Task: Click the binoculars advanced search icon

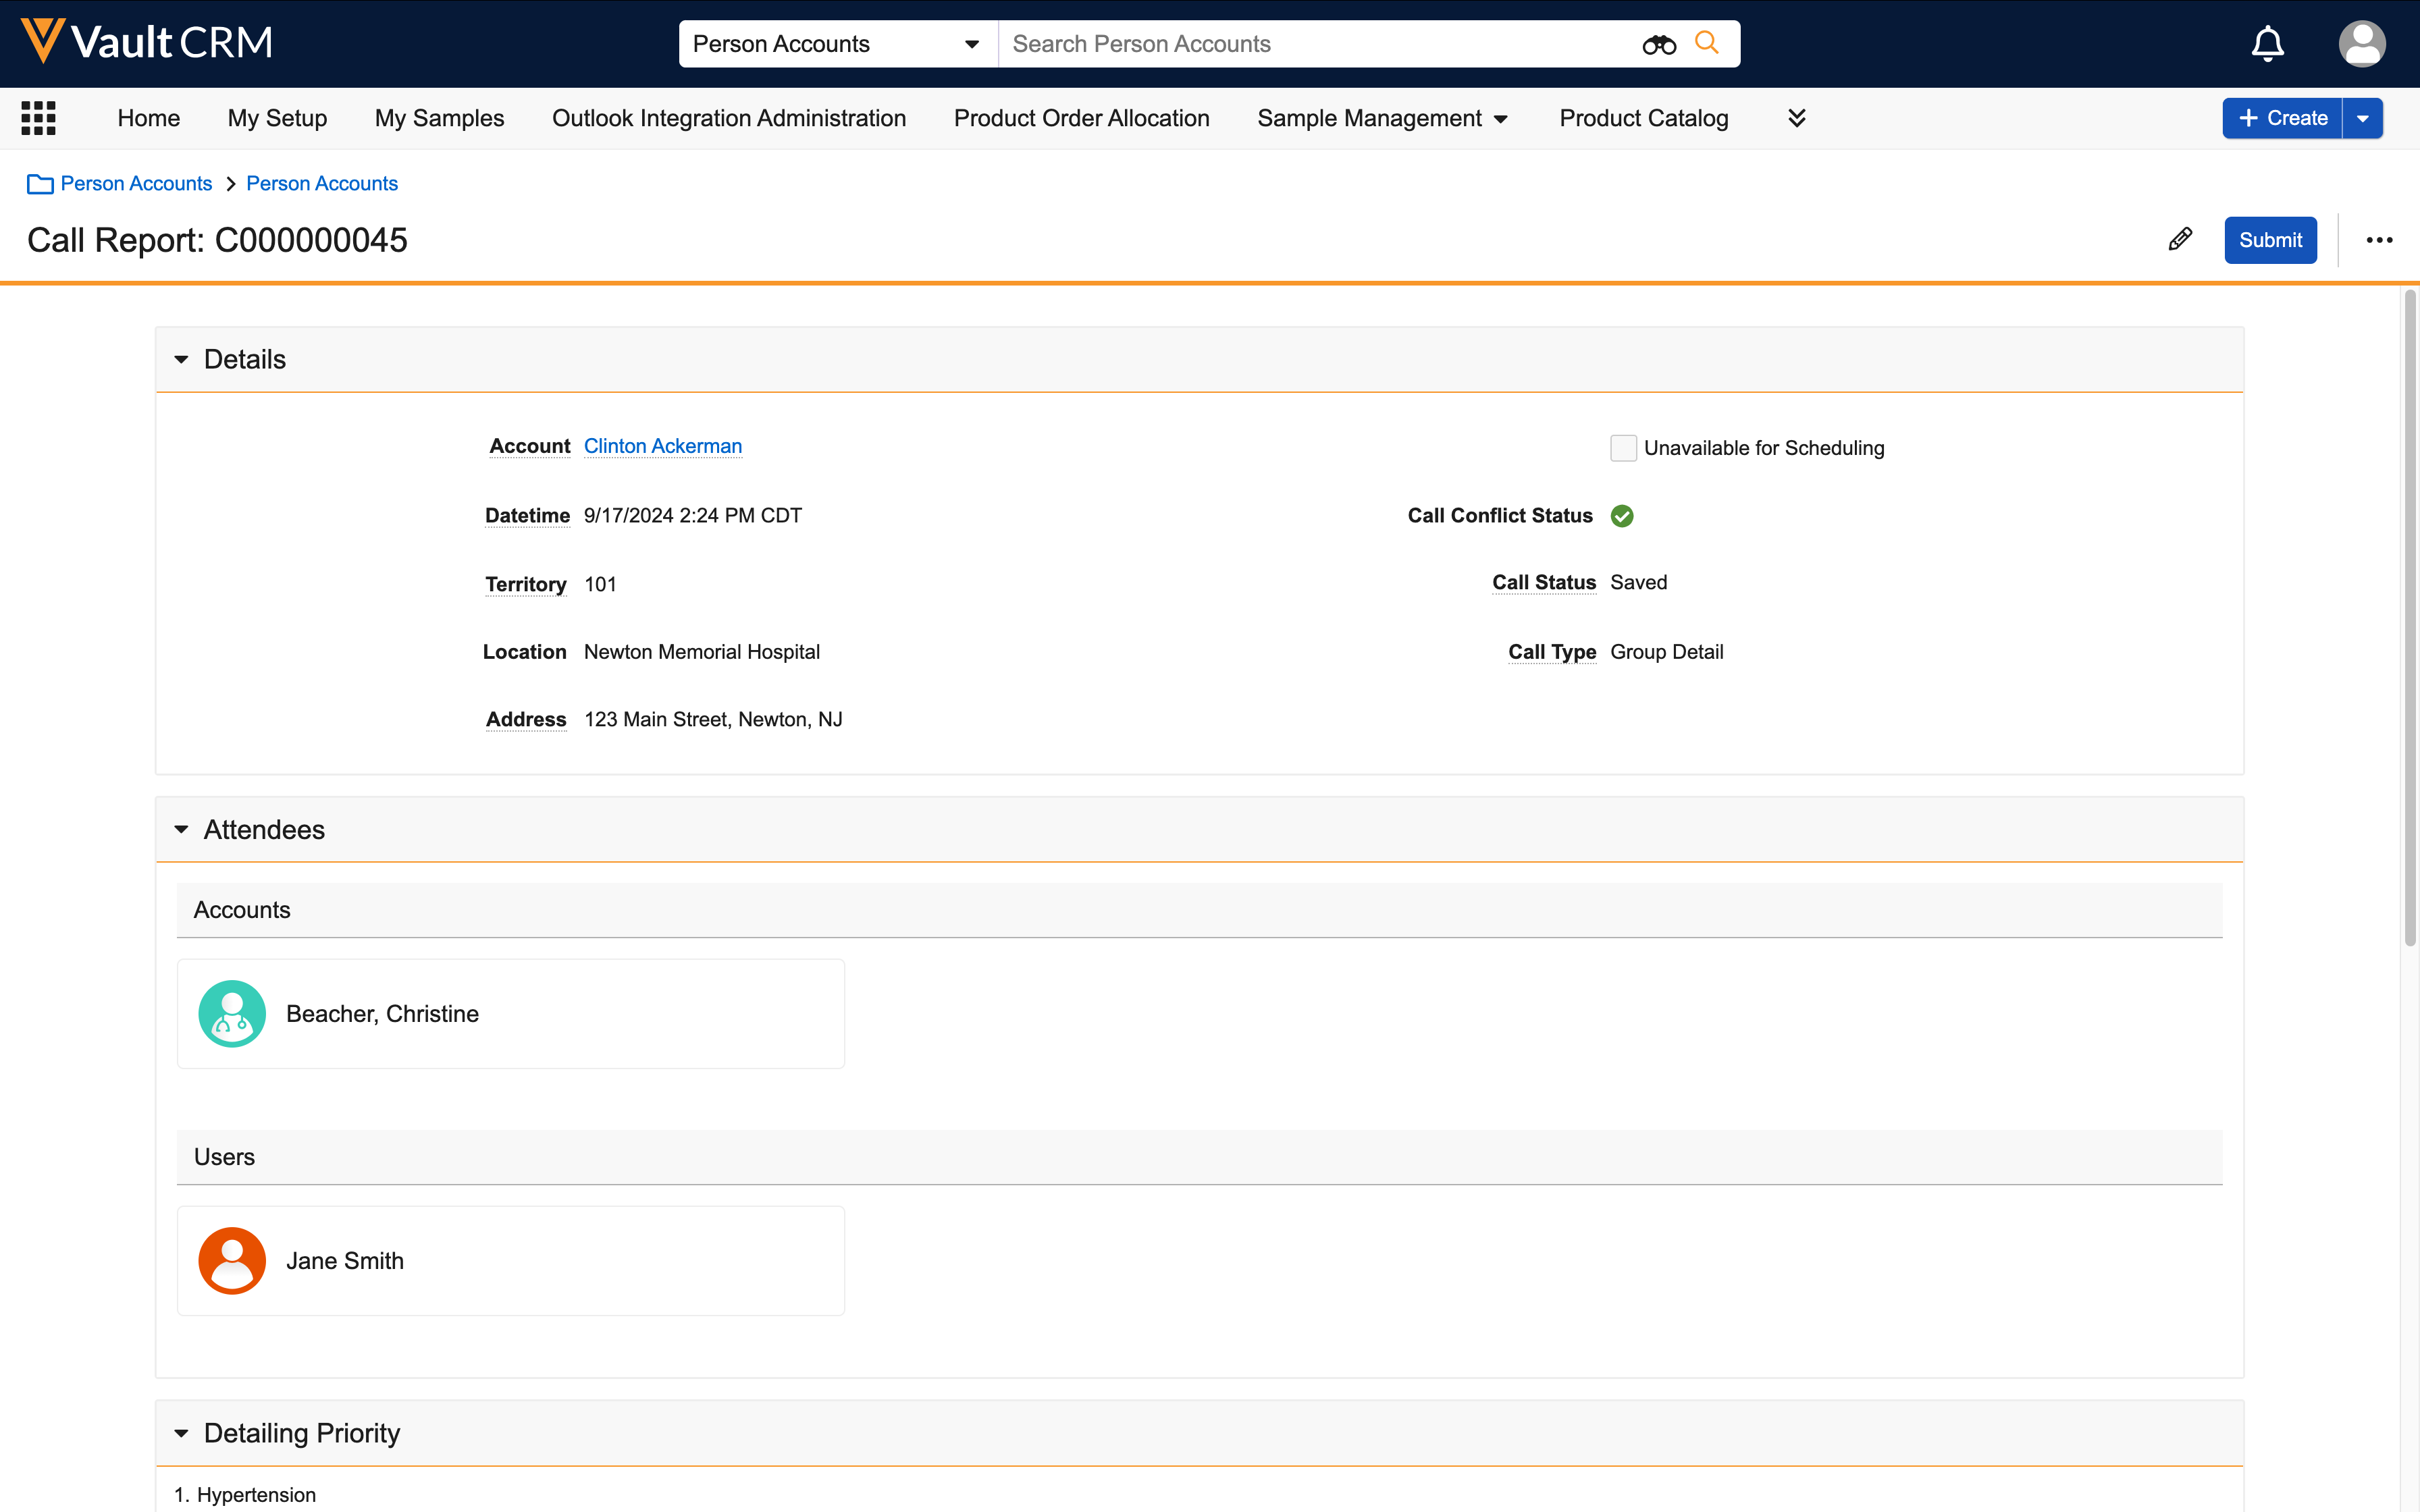Action: (x=1658, y=44)
